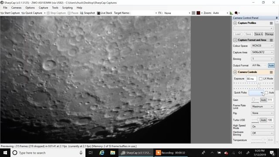
Task: Open Capture Format and Area hamburger menu
Action: click(271, 40)
